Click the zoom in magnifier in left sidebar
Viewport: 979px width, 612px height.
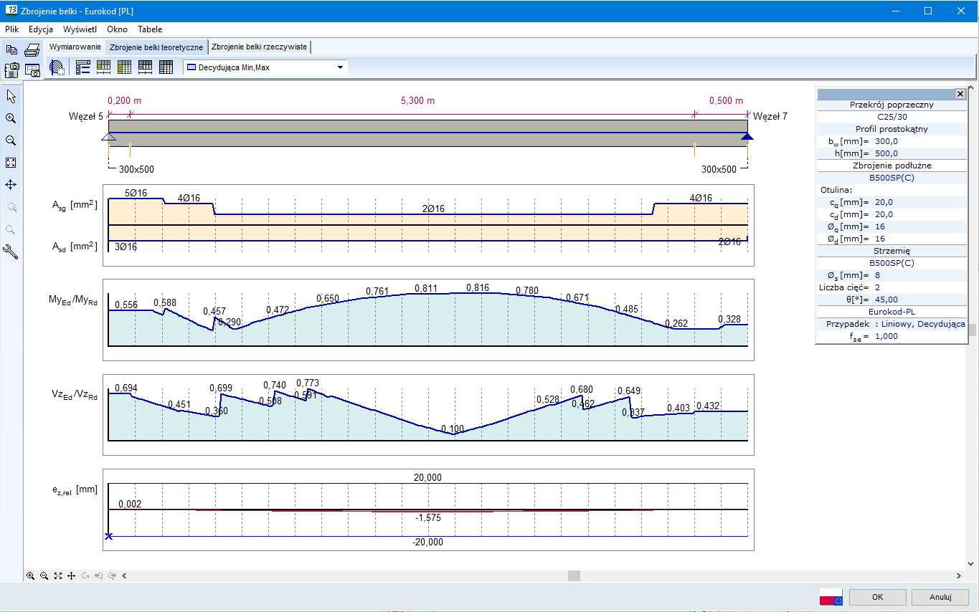11,118
